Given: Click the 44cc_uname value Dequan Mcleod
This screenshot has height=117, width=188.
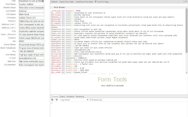Looking at the screenshot, I should (80, 72).
